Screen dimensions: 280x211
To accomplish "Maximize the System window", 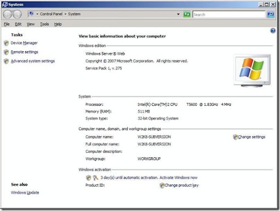I will (267, 4).
